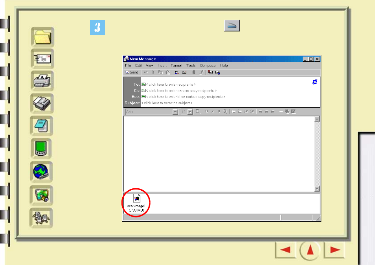Screen dimensions: 375x265
Task: Open the Format menu
Action: tap(176, 66)
